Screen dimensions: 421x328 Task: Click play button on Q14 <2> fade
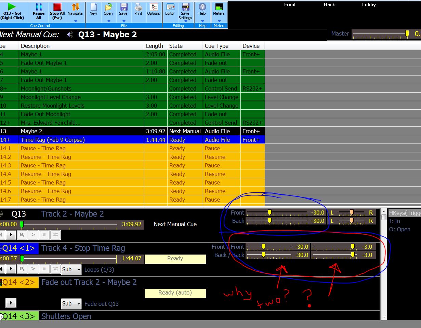point(11,303)
